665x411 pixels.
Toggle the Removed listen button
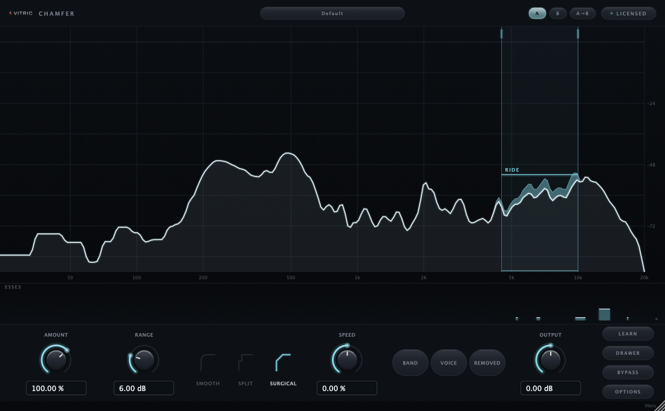point(487,363)
